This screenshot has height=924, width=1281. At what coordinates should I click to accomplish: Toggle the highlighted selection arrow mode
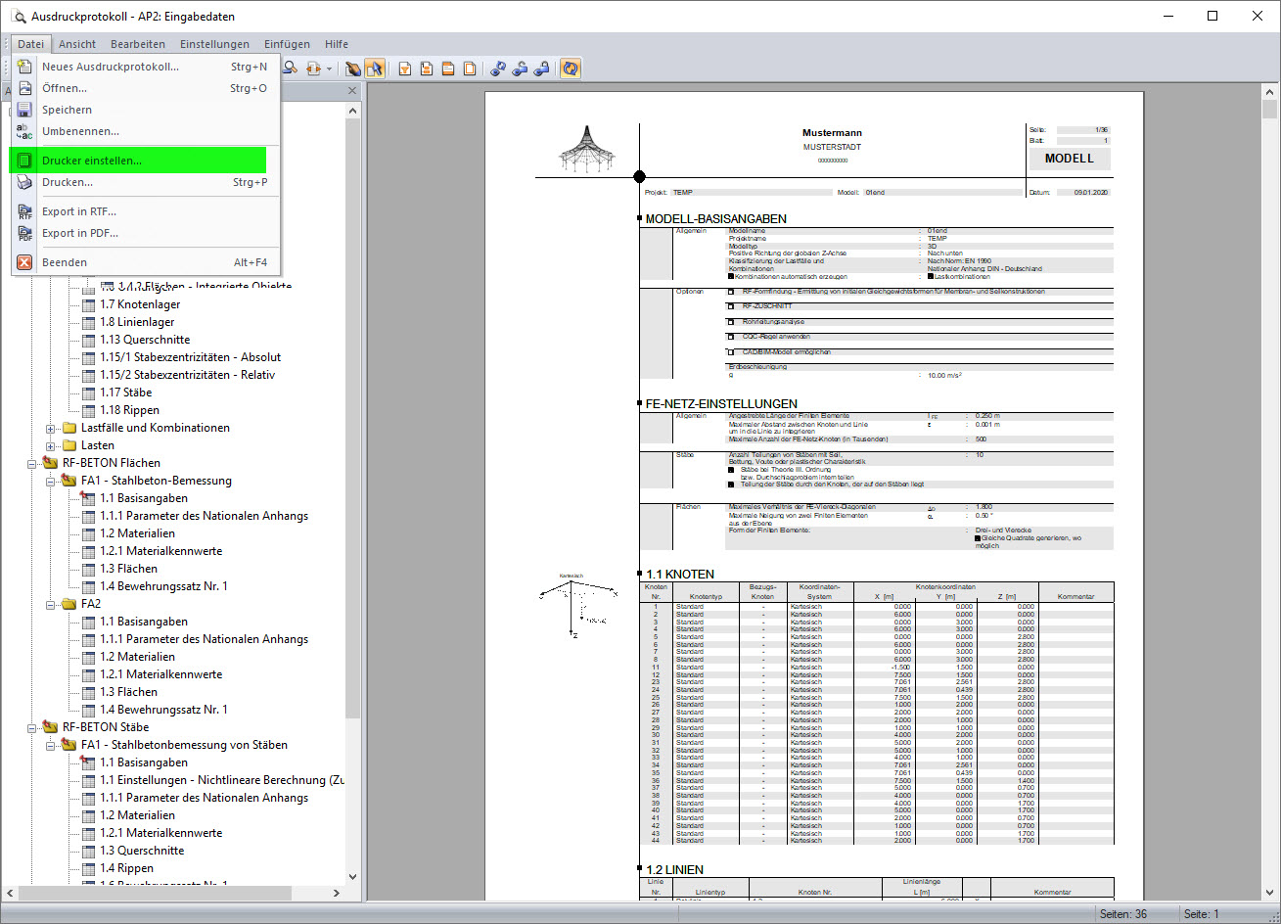377,68
